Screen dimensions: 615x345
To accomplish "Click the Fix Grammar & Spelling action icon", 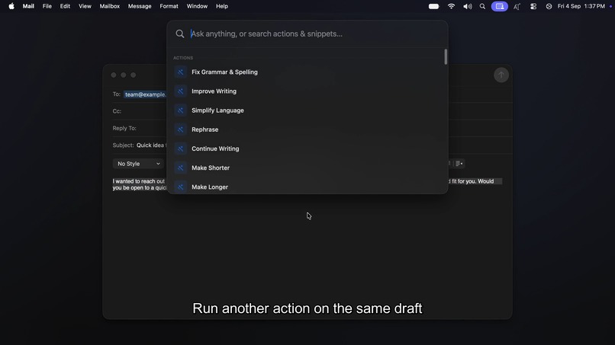I will [x=180, y=72].
